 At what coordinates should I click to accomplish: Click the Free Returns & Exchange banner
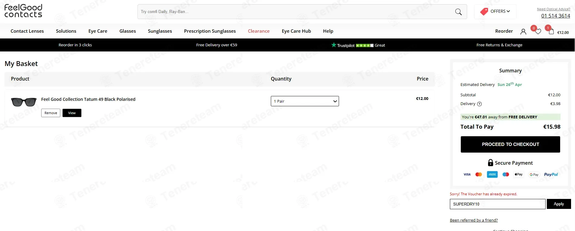[x=499, y=45]
